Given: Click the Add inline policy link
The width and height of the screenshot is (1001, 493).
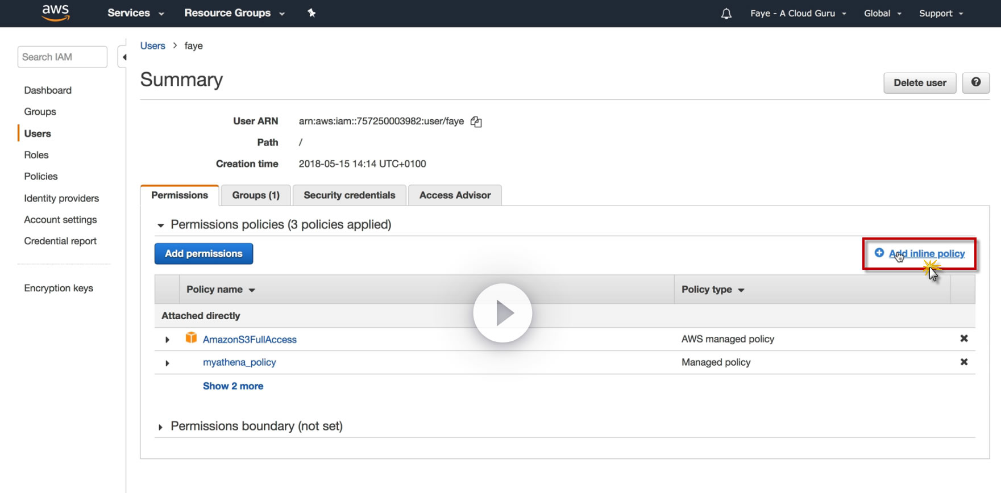Looking at the screenshot, I should click(x=927, y=254).
